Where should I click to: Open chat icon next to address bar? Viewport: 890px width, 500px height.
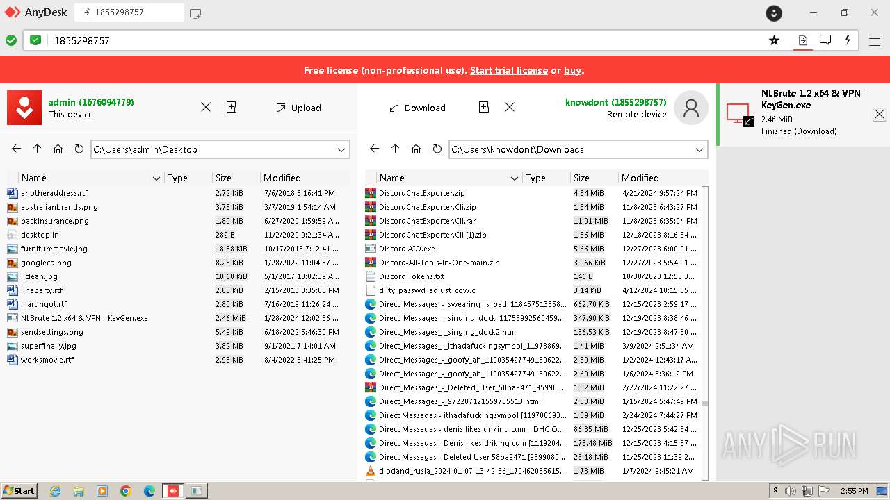point(825,40)
